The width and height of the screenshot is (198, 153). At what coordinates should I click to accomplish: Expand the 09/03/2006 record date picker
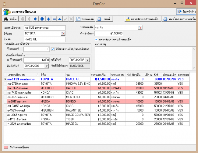(47, 66)
